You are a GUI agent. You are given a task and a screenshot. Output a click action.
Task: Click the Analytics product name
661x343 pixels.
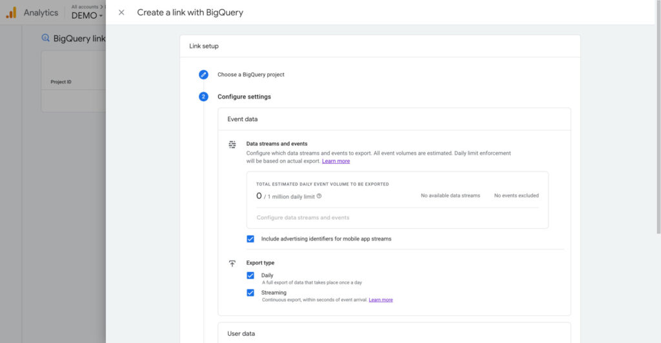coord(41,13)
